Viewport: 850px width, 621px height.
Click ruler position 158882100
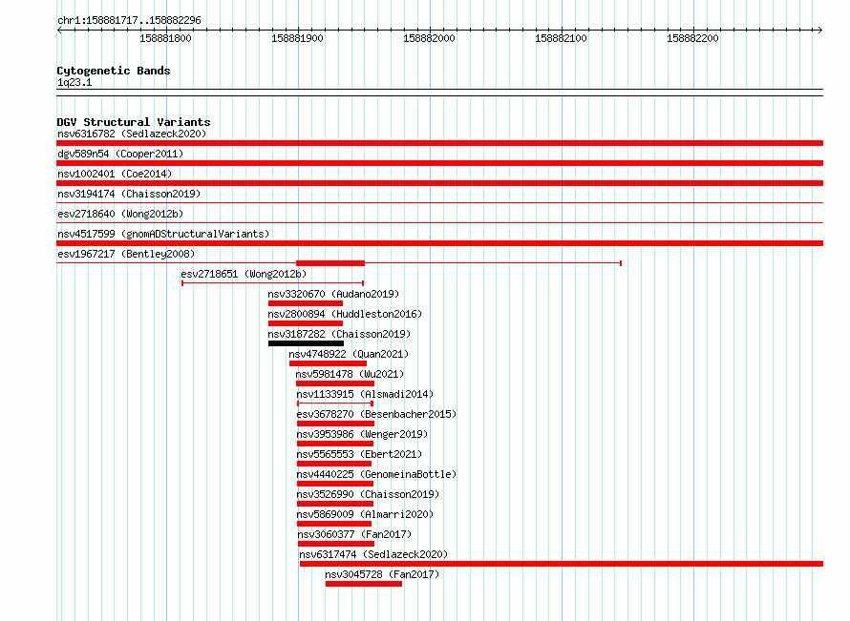click(x=561, y=38)
